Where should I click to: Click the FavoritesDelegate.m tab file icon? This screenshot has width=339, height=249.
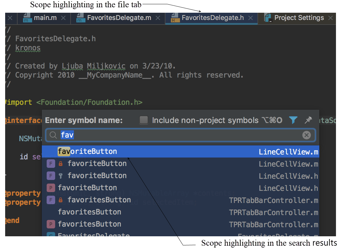[x=81, y=18]
